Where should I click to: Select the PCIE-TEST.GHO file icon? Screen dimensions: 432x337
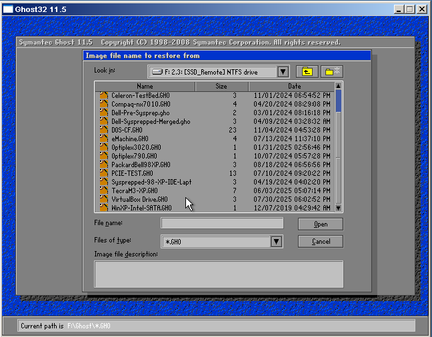(x=103, y=173)
